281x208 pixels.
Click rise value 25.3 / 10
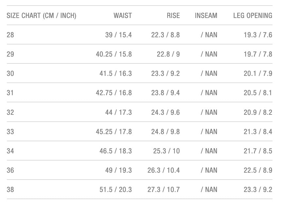[x=166, y=151]
